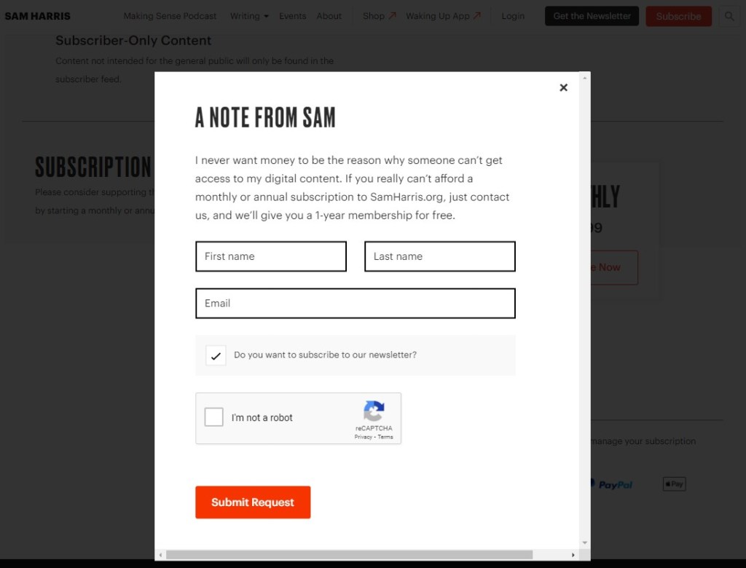Uncheck the newsletter subscription checkbox
The height and width of the screenshot is (568, 746).
216,355
